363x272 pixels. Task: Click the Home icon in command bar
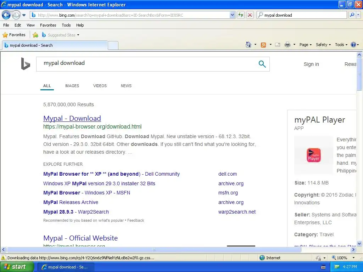248,45
